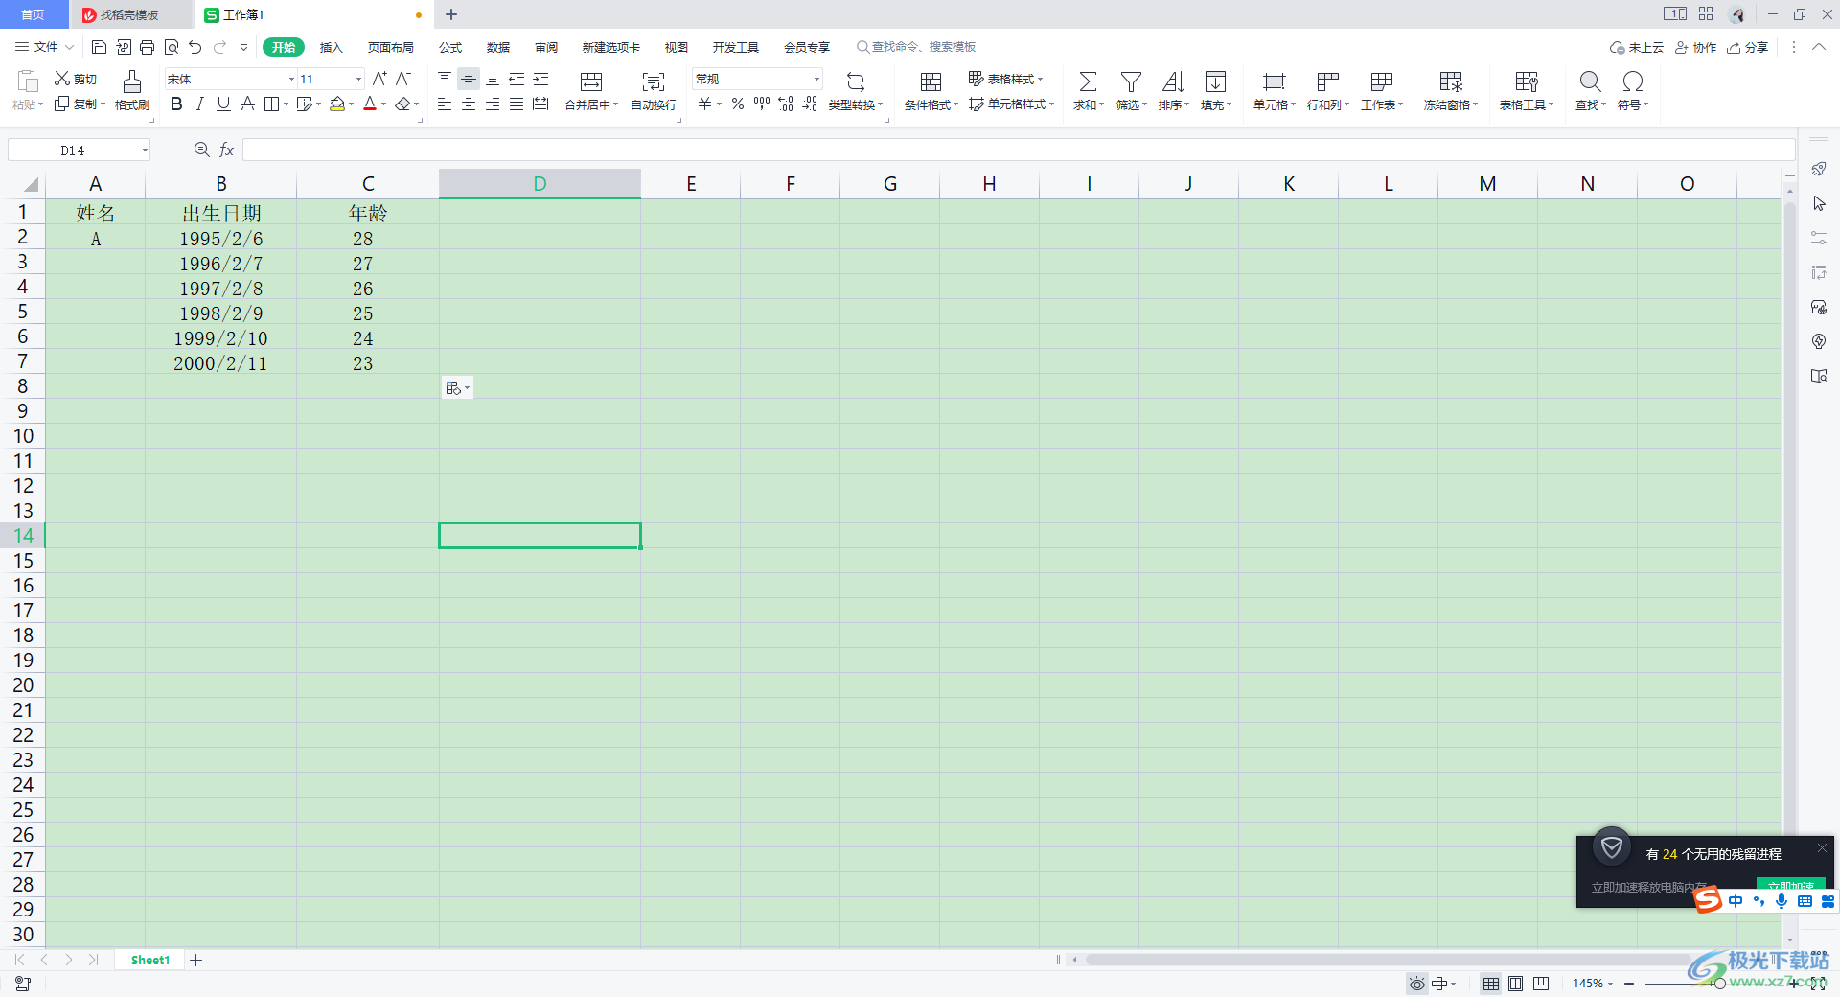Increase font size with the A+ icon
Viewport: 1840px width, 997px height.
[379, 79]
